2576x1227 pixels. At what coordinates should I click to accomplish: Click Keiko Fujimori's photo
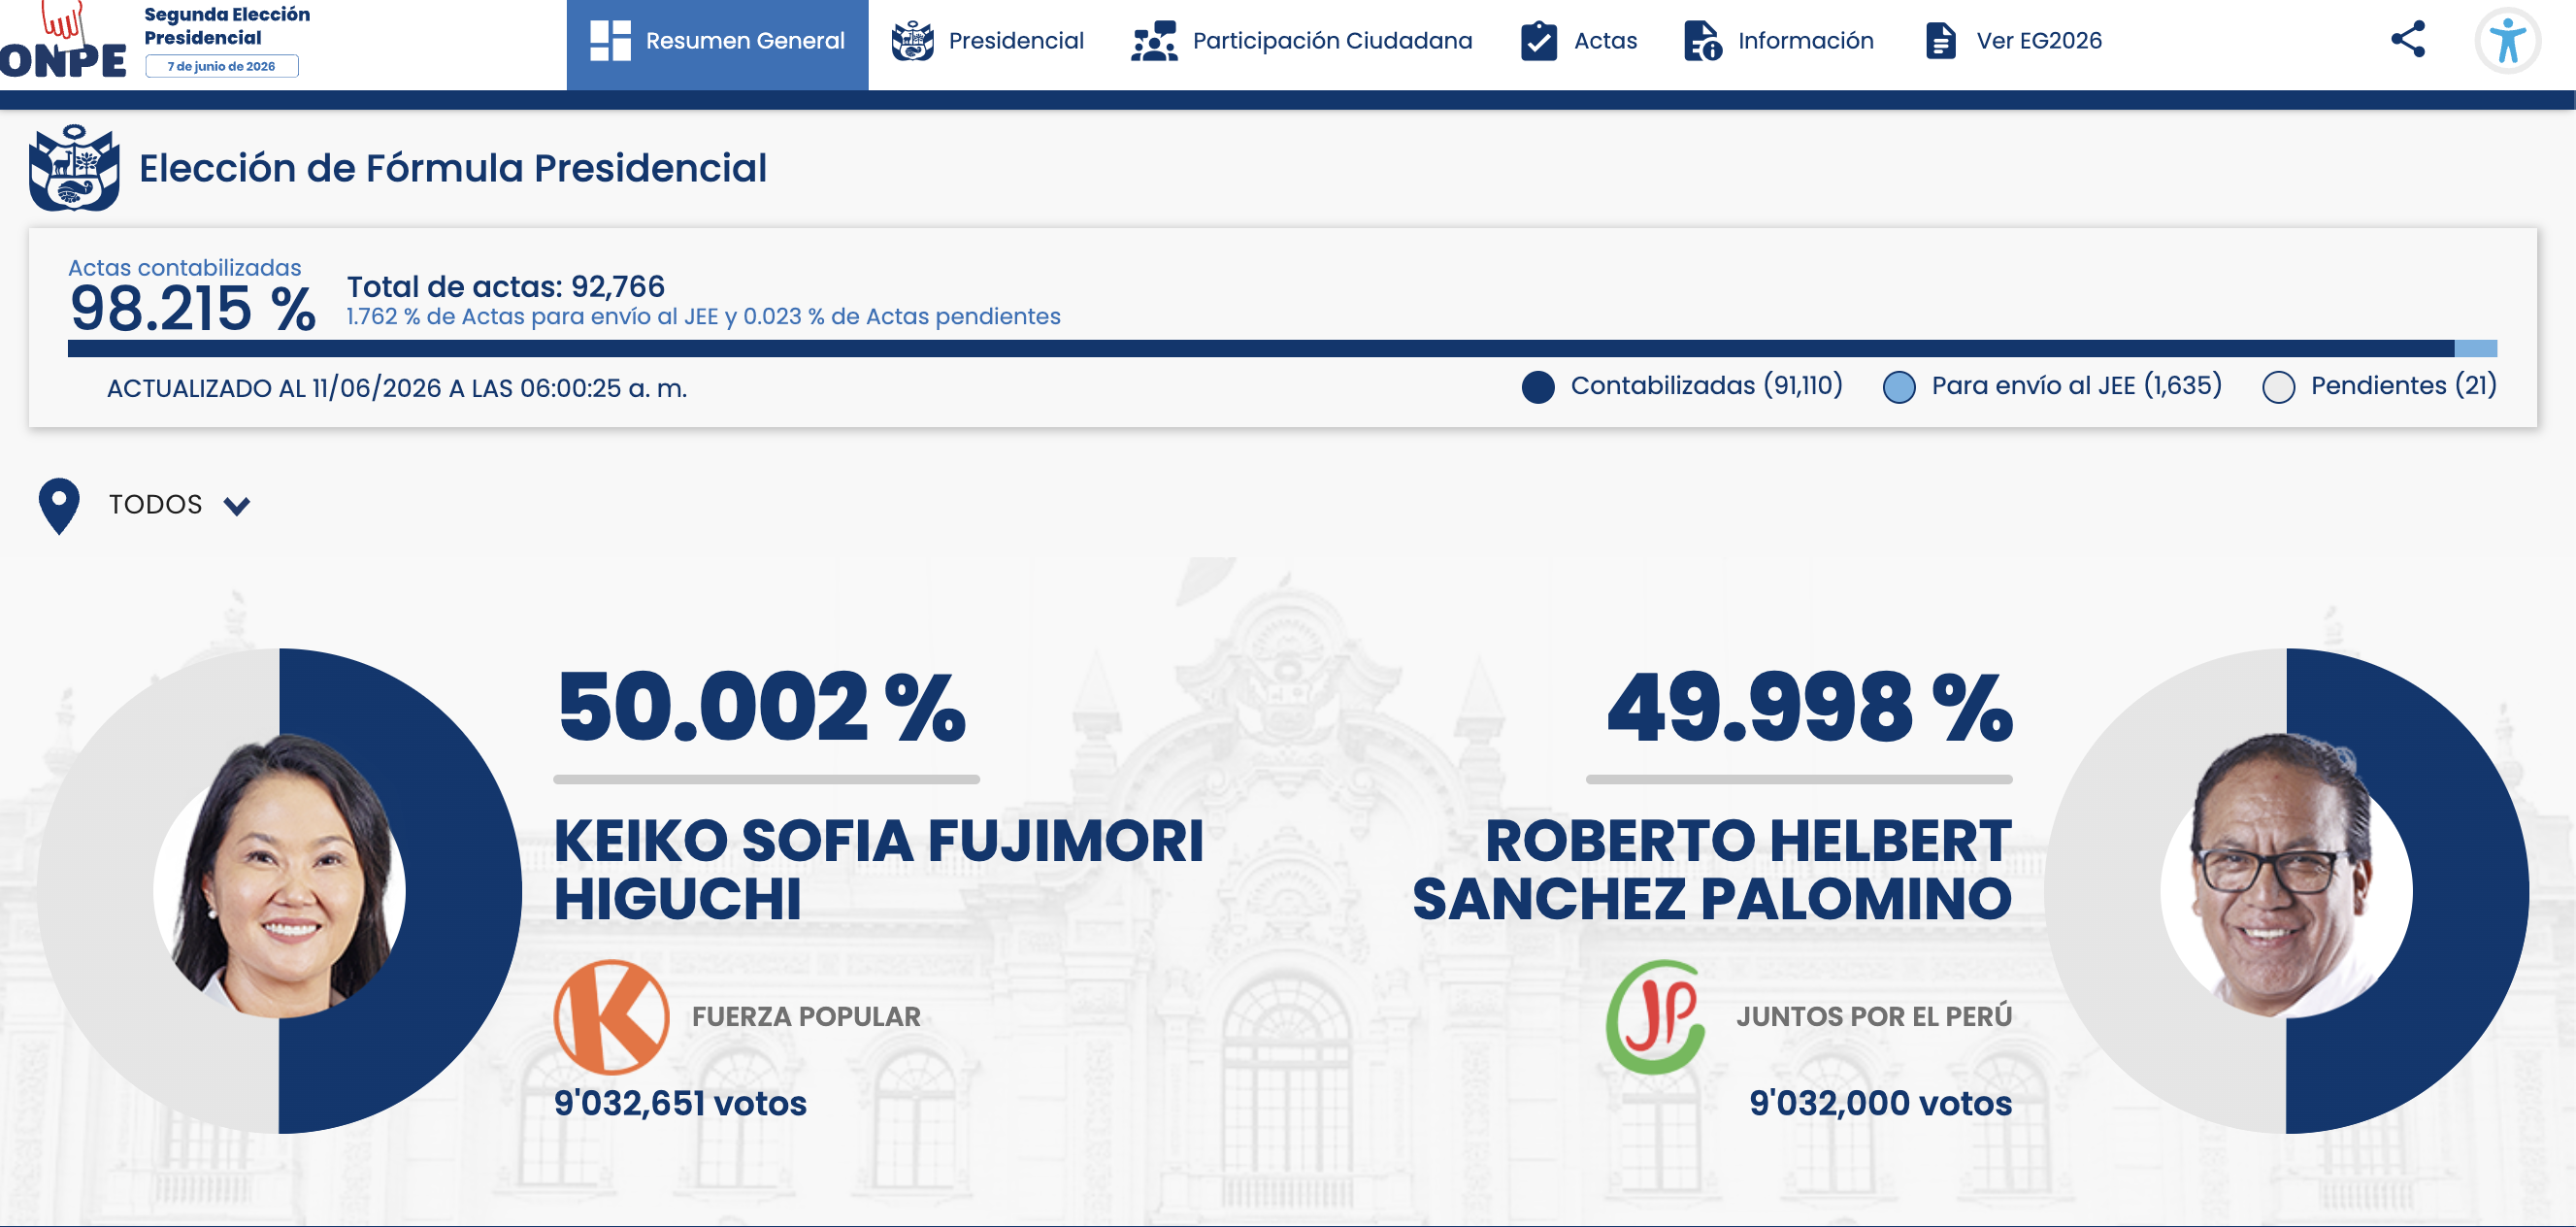(x=280, y=877)
